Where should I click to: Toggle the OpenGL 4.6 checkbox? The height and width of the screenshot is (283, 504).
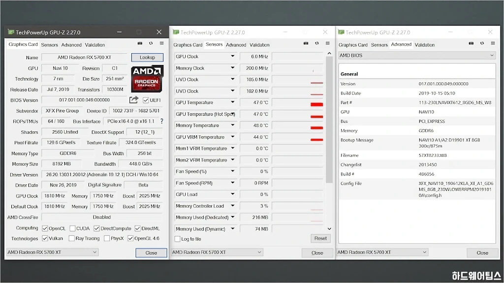[x=130, y=238]
